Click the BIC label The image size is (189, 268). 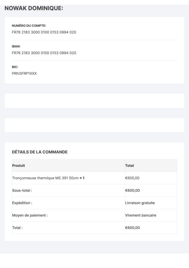15,67
